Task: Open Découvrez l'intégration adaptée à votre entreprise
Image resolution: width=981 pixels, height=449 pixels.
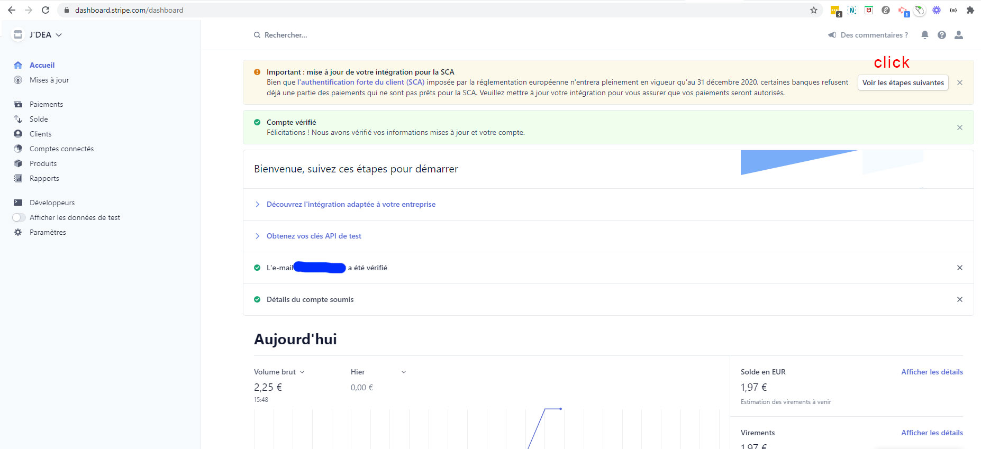Action: (x=351, y=204)
